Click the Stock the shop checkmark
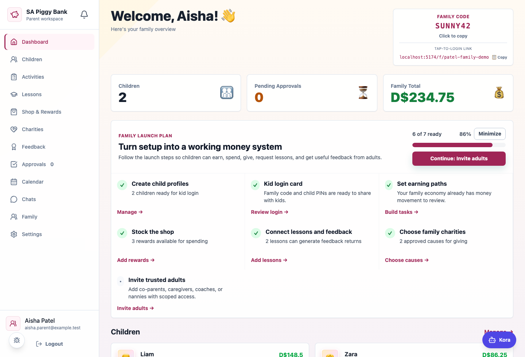Image resolution: width=525 pixels, height=357 pixels. tap(122, 233)
